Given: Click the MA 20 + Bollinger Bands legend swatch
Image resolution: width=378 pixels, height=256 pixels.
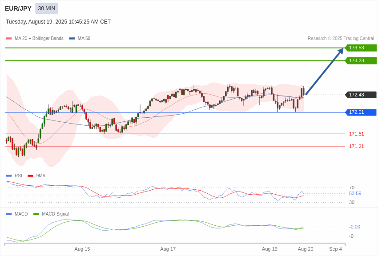Looking at the screenshot, I should pyautogui.click(x=9, y=39).
